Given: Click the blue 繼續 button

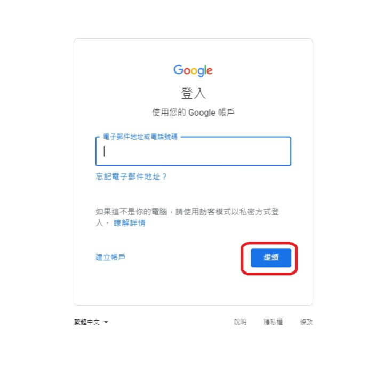Looking at the screenshot, I should pyautogui.click(x=271, y=258).
